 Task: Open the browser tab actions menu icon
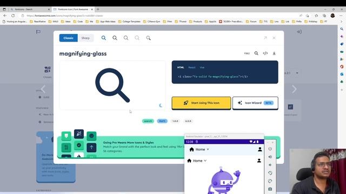coord(4,9)
